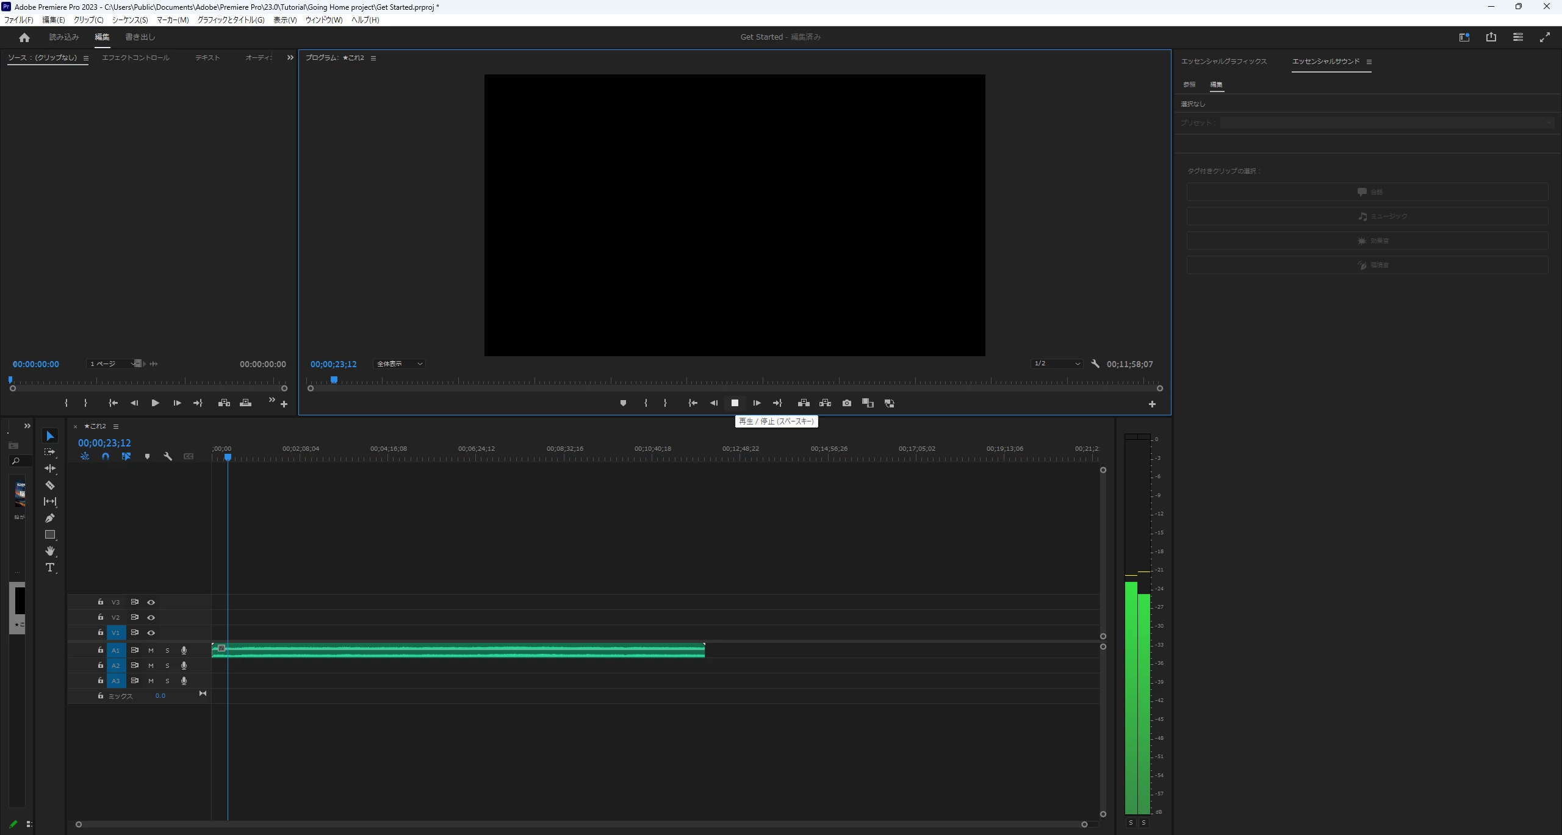Toggle track lock on V3
Viewport: 1562px width, 835px height.
point(101,602)
